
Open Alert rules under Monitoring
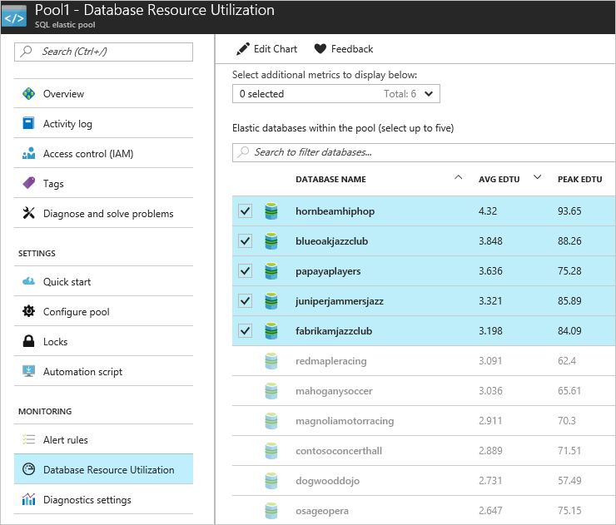click(x=104, y=439)
